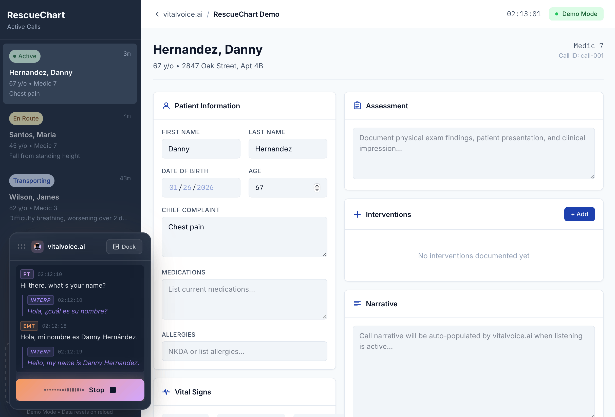Click the Narrative lines icon

click(357, 304)
